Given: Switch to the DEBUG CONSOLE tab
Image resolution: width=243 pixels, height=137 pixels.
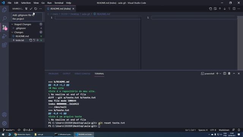Looking at the screenshot, I should (x=82, y=73).
